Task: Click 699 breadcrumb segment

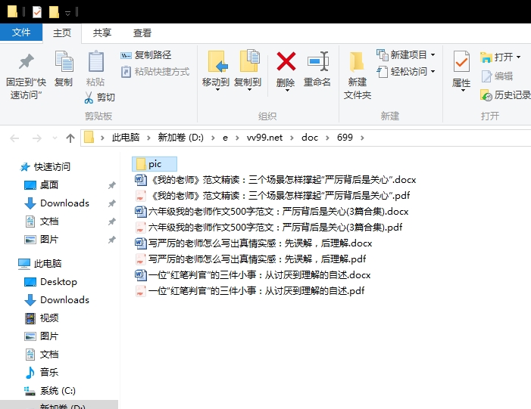Action: point(345,138)
